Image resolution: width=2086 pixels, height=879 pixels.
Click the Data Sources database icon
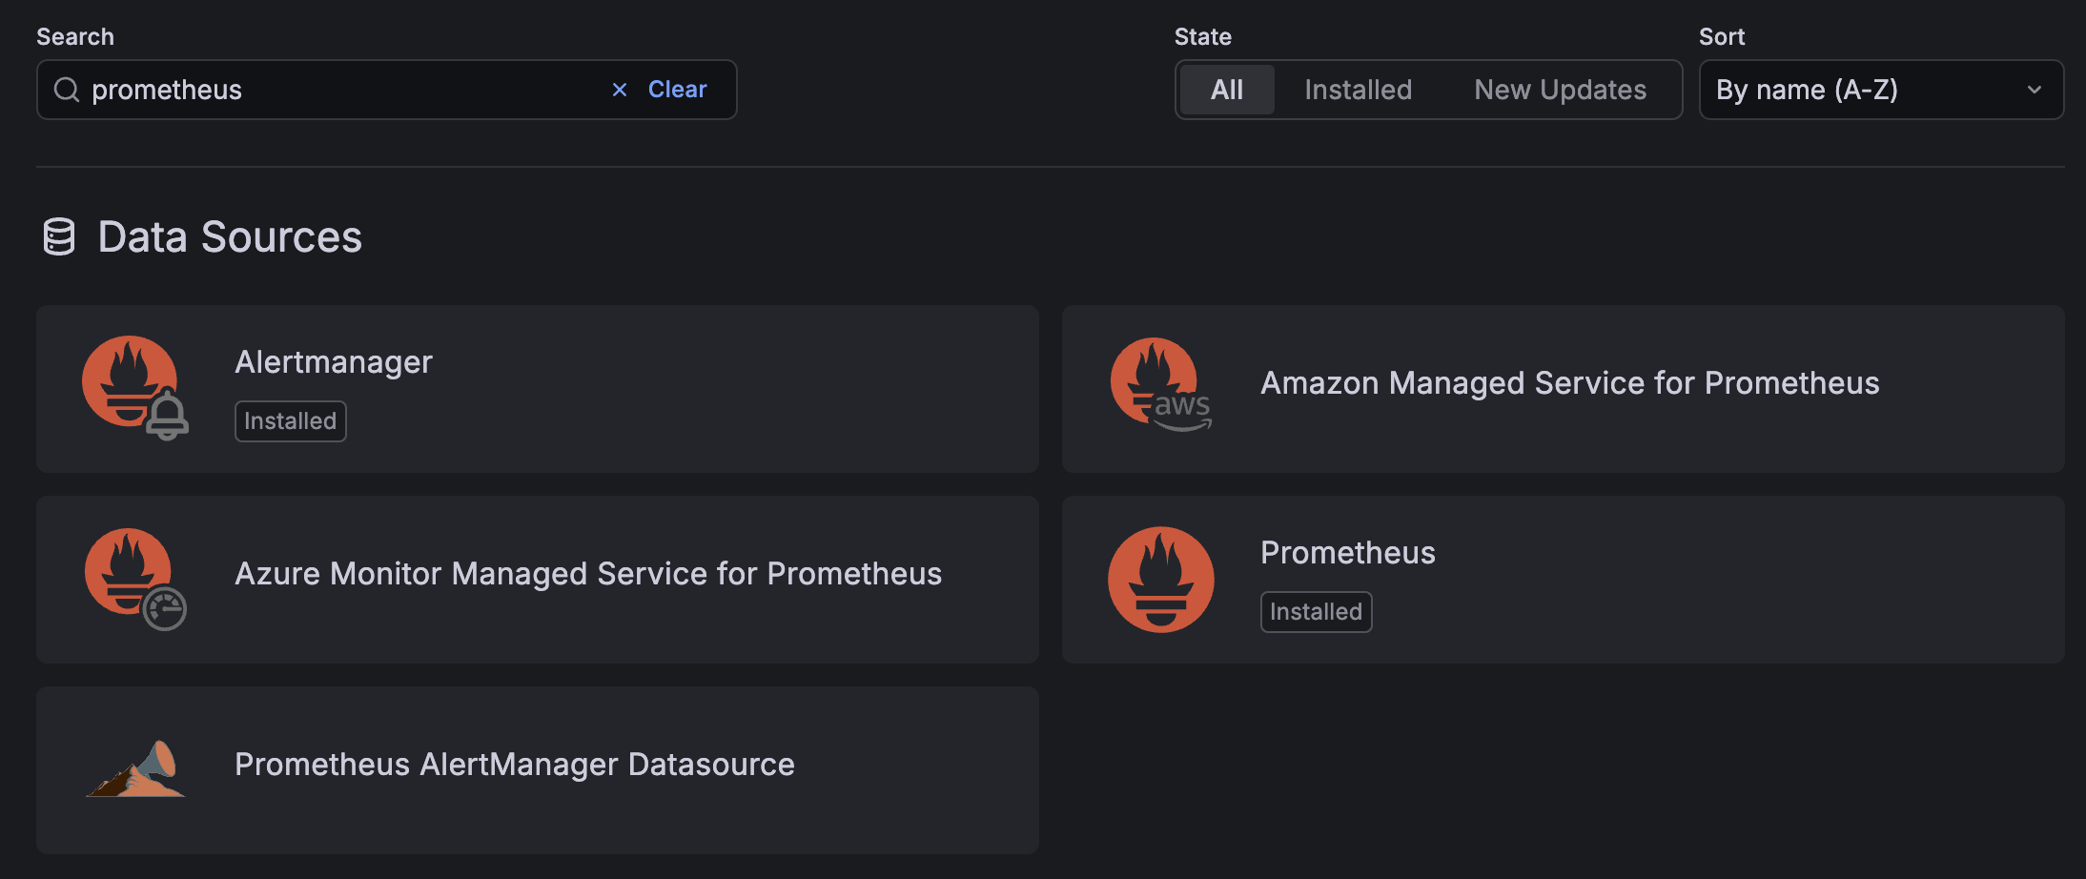[x=59, y=236]
